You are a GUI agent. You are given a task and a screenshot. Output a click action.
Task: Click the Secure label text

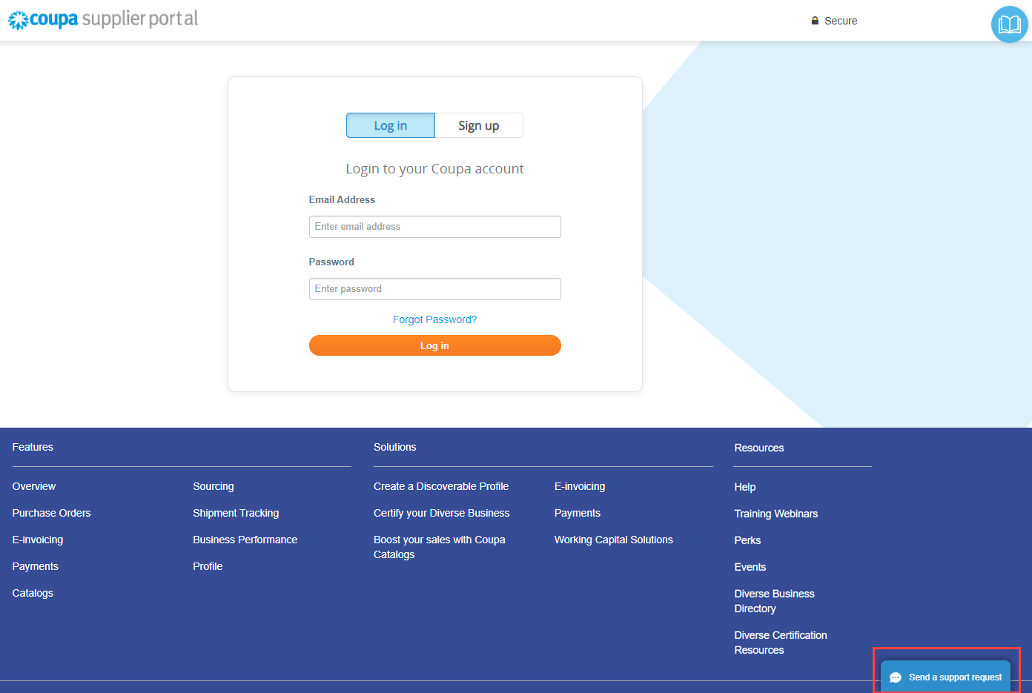click(x=841, y=21)
